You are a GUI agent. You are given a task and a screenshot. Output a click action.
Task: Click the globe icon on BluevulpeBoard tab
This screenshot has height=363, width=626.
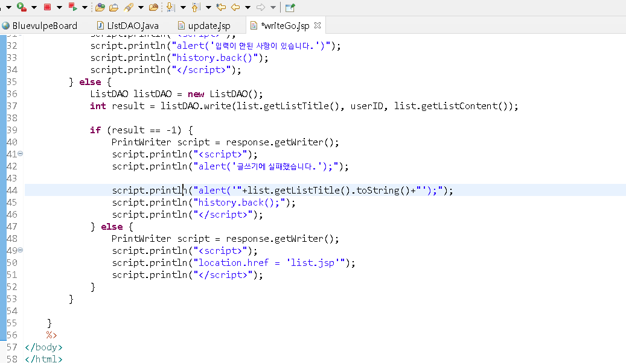[5, 25]
